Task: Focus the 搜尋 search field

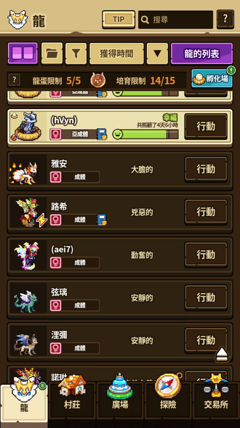Action: tap(176, 19)
